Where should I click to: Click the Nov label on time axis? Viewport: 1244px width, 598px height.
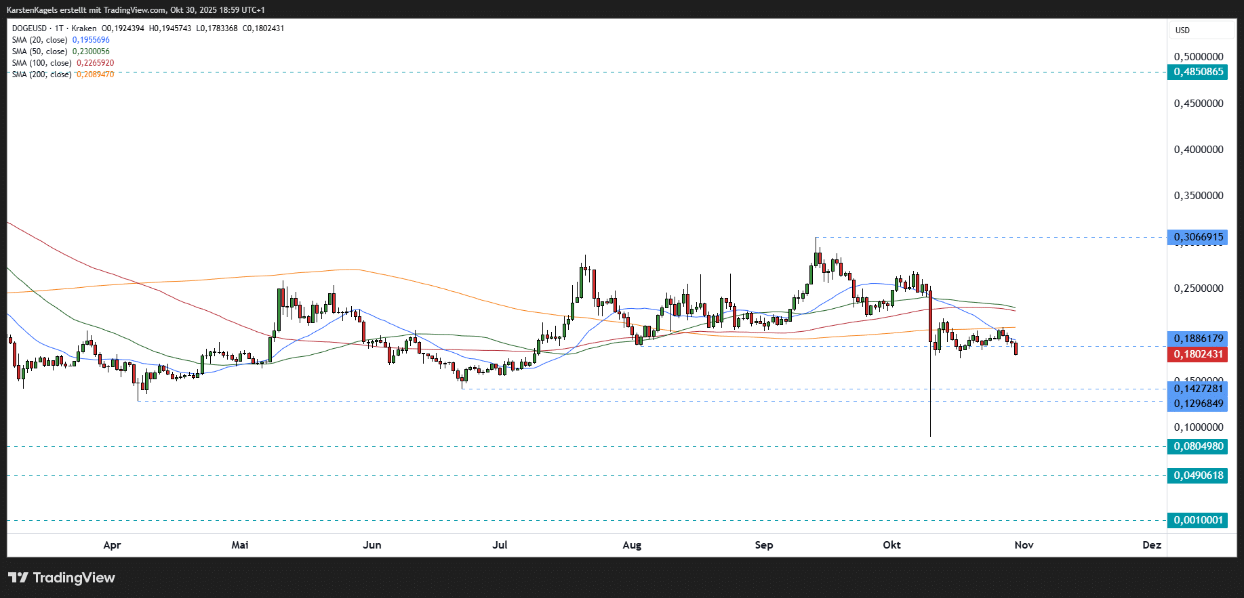click(x=1024, y=545)
